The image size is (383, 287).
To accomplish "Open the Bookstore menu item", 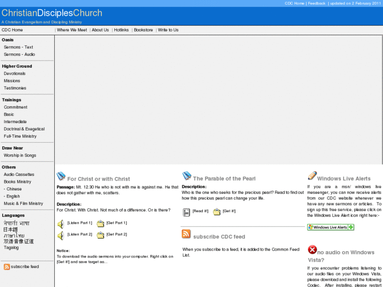I will coord(143,30).
